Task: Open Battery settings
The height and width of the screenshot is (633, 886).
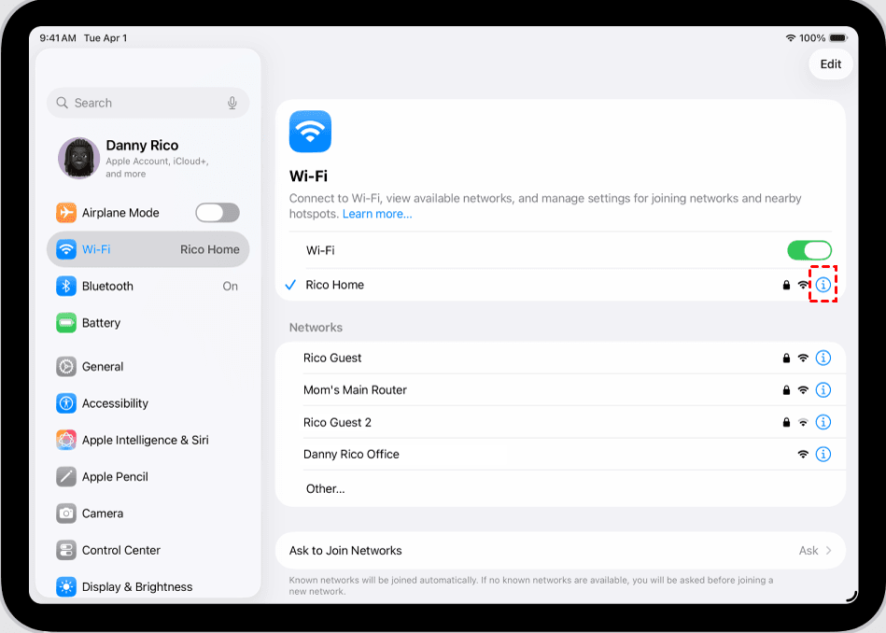Action: click(148, 323)
